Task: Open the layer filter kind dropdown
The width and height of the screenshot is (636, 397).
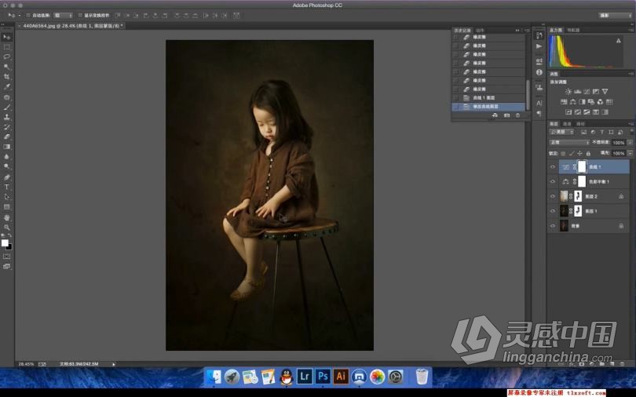Action: click(x=561, y=132)
